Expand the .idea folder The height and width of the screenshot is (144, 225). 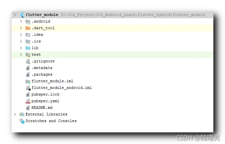[21, 35]
